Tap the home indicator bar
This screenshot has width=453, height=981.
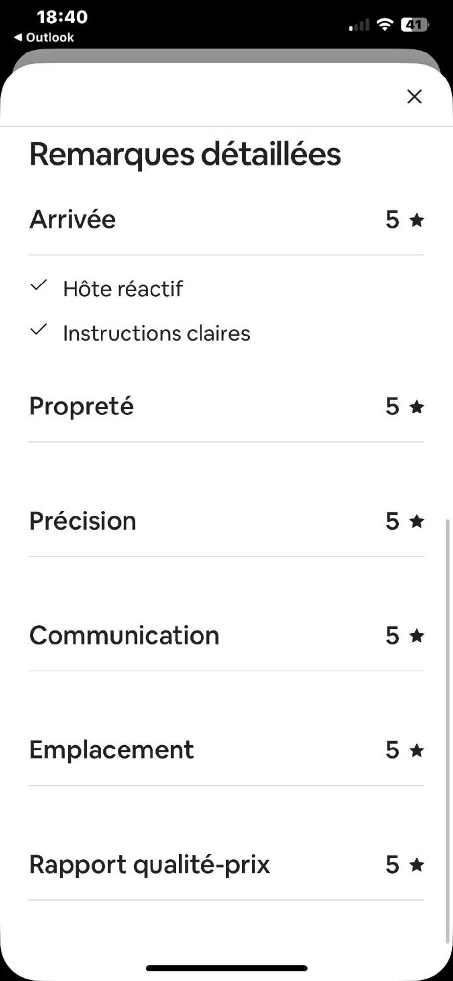(226, 968)
